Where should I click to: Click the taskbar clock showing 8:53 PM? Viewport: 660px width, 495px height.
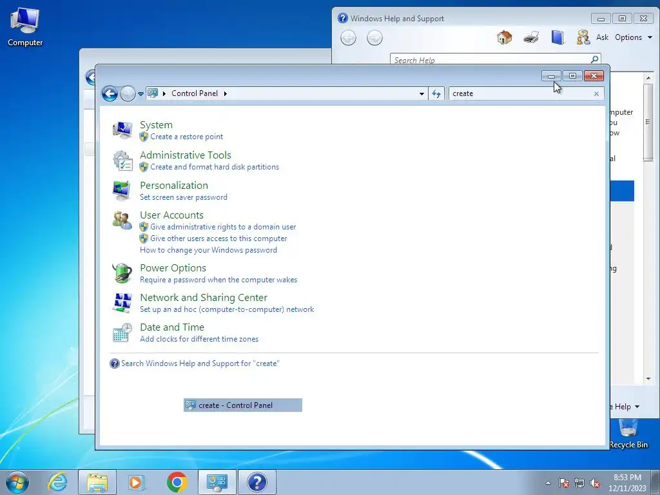click(x=627, y=483)
